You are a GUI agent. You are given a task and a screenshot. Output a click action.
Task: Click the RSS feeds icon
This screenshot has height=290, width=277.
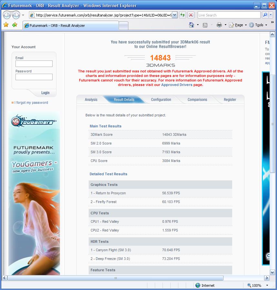pos(205,25)
